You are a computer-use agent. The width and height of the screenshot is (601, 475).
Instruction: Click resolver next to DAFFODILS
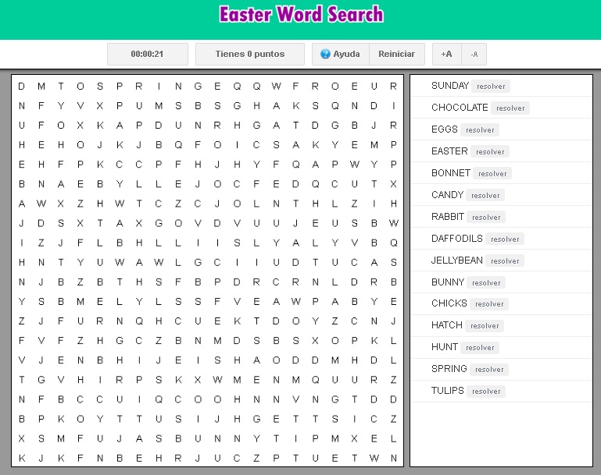(505, 239)
